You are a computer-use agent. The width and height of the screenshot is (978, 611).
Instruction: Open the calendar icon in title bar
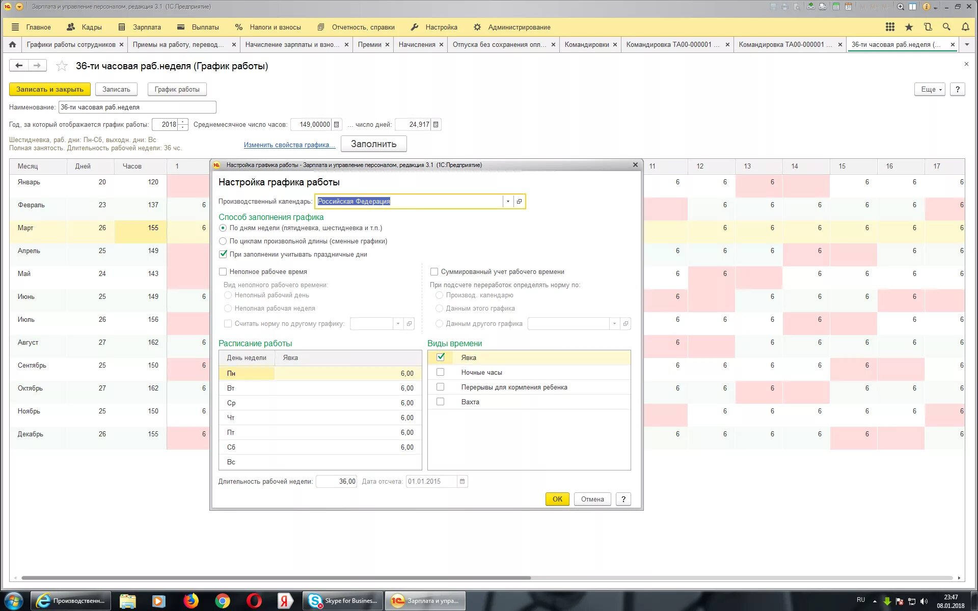(x=848, y=7)
